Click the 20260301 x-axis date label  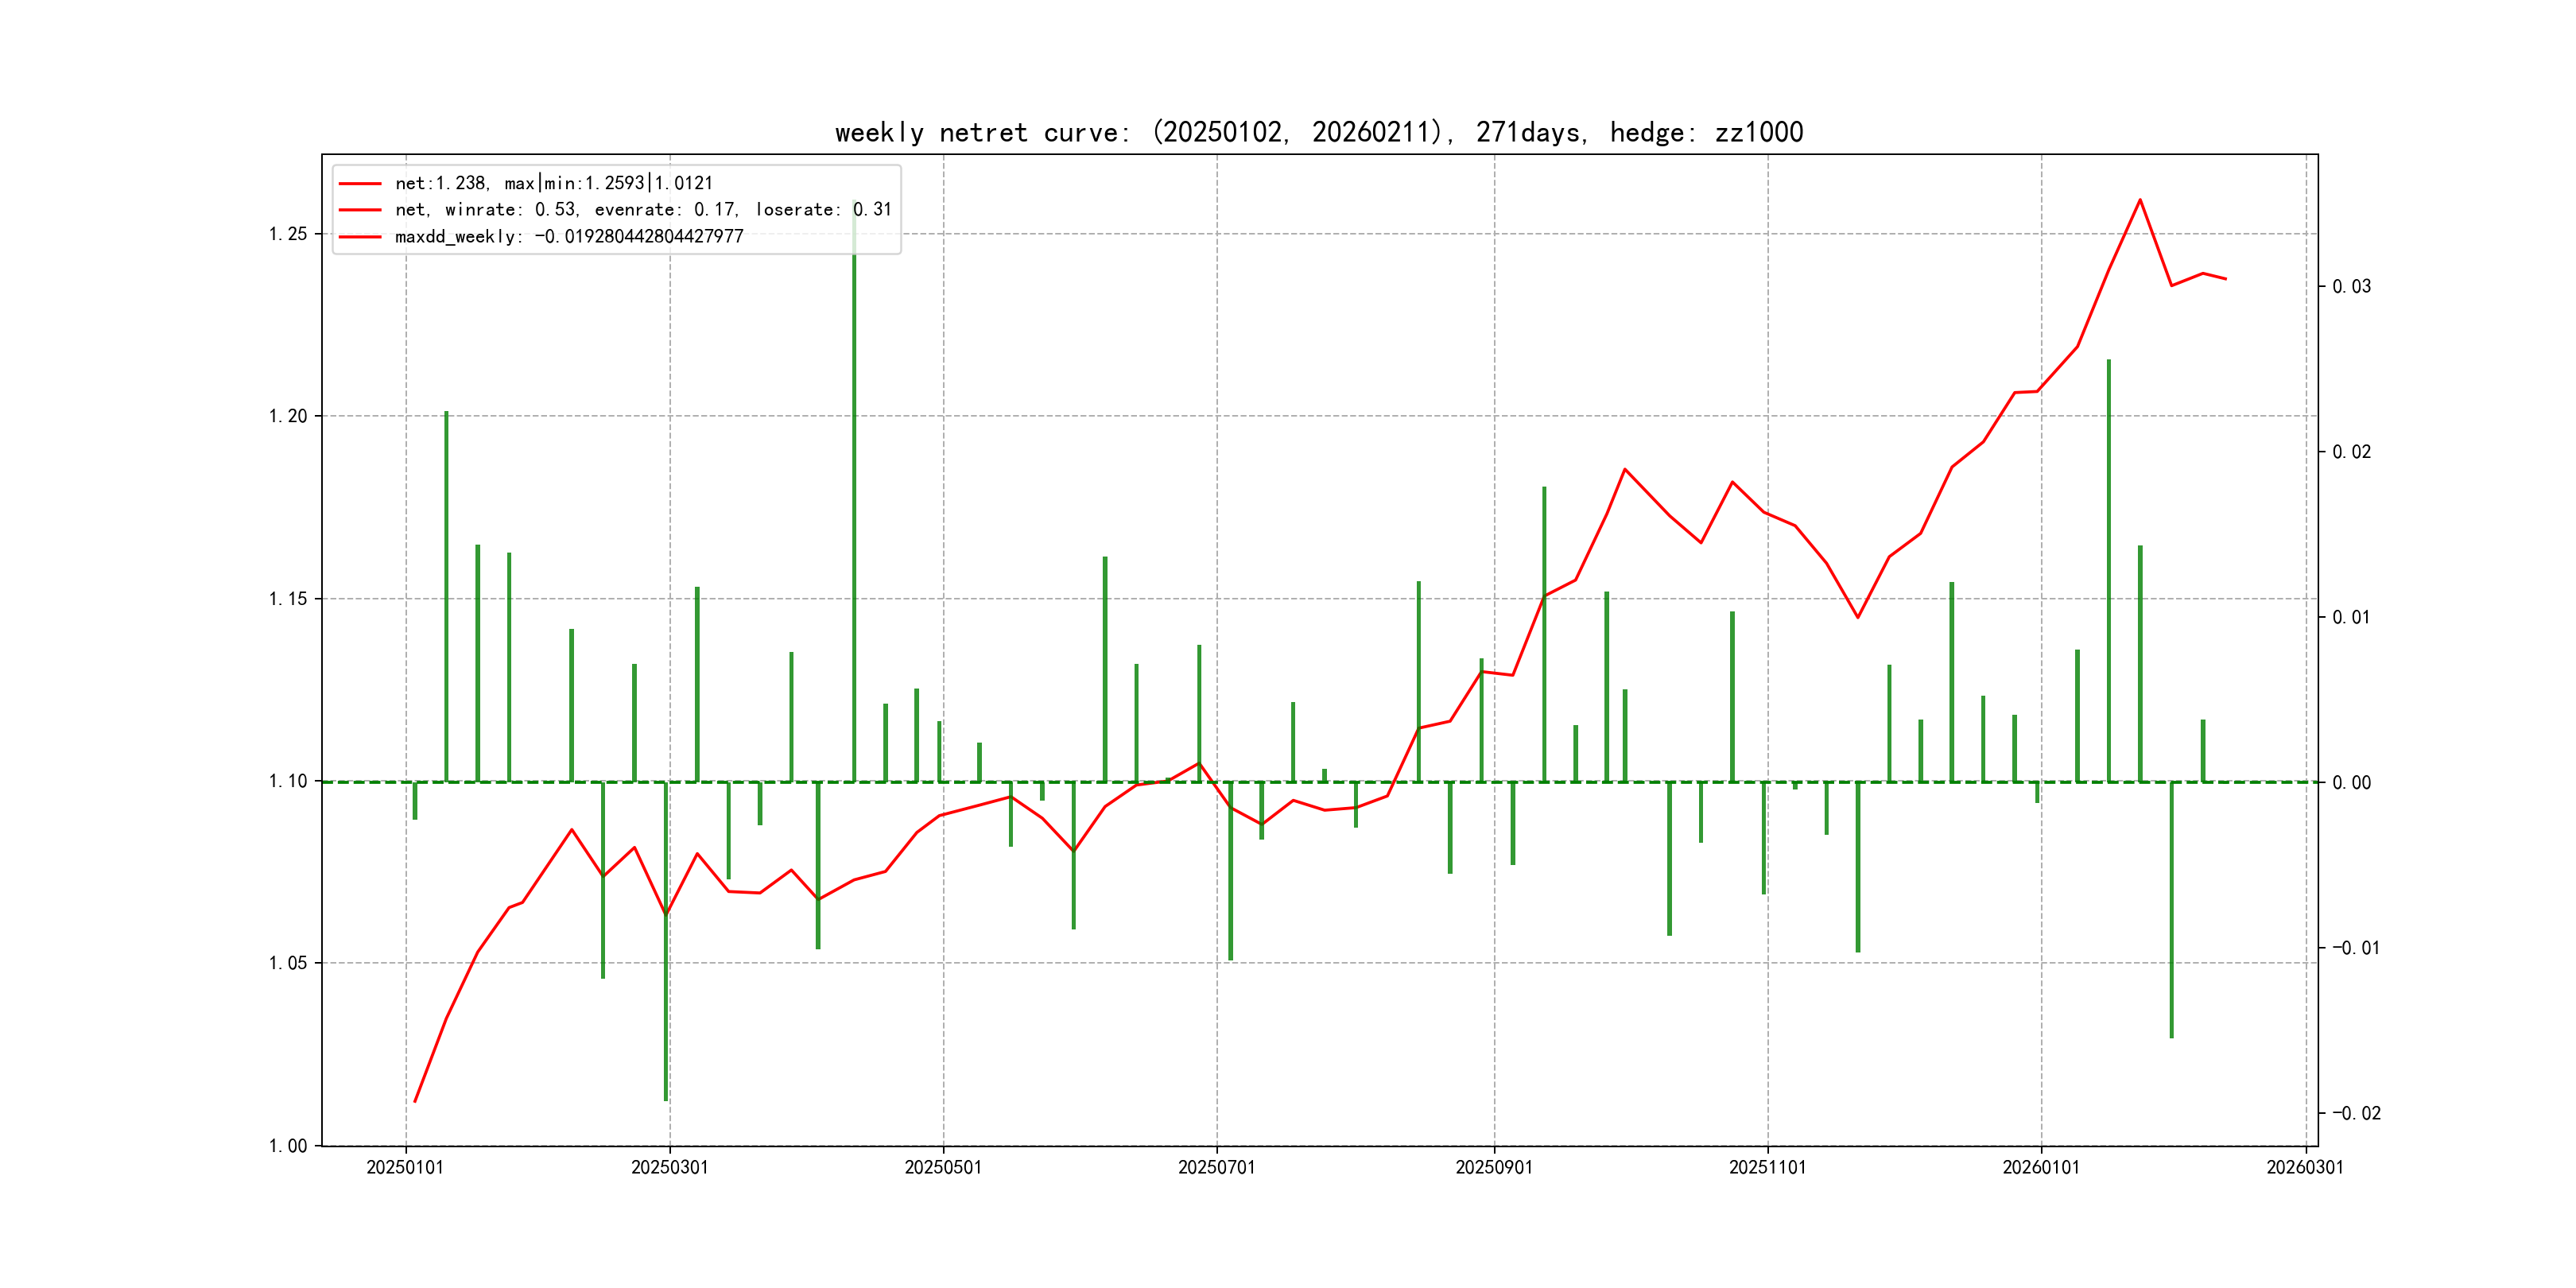pyautogui.click(x=2305, y=1168)
